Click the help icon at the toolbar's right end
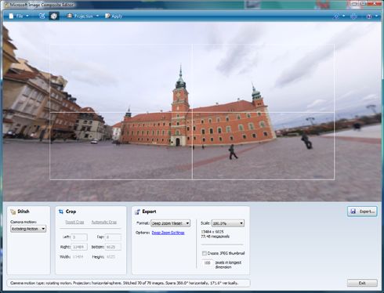This screenshot has height=293, width=384. (369, 16)
